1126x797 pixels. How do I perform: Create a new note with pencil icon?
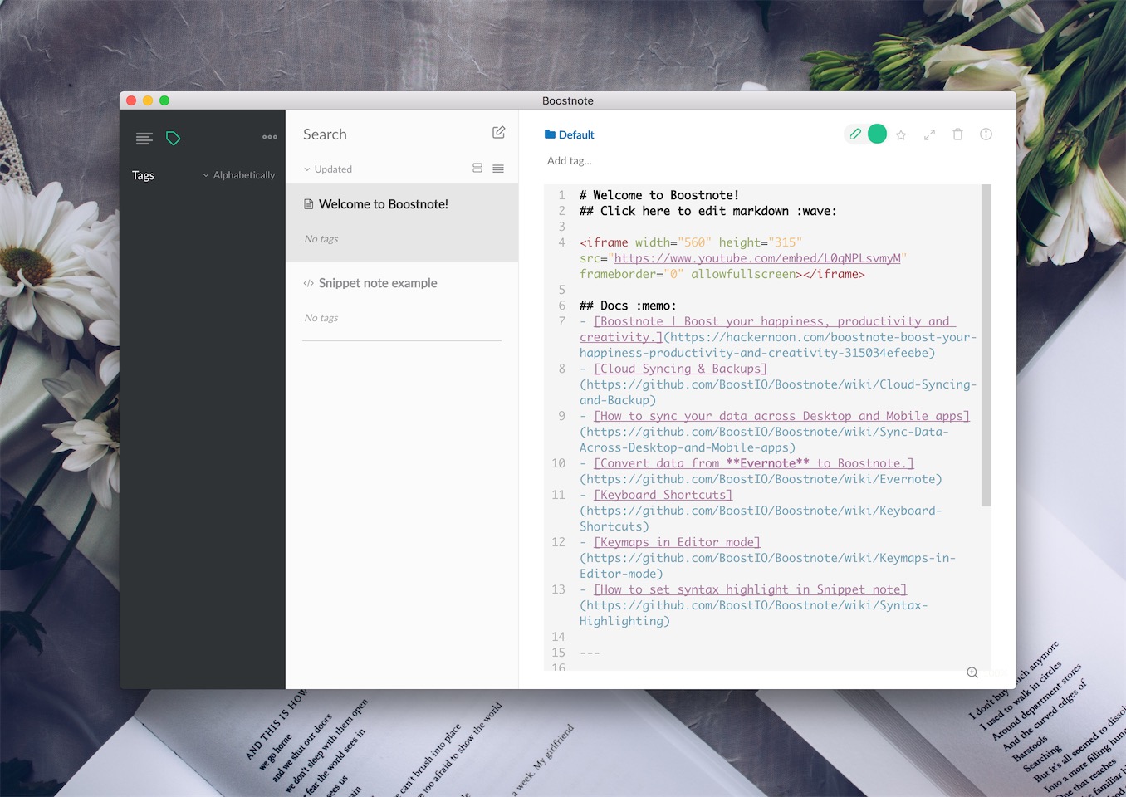[x=498, y=133]
